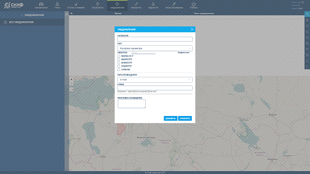
Task: Open the Тип dropdown showing Контроль параметра
Action: click(x=155, y=48)
